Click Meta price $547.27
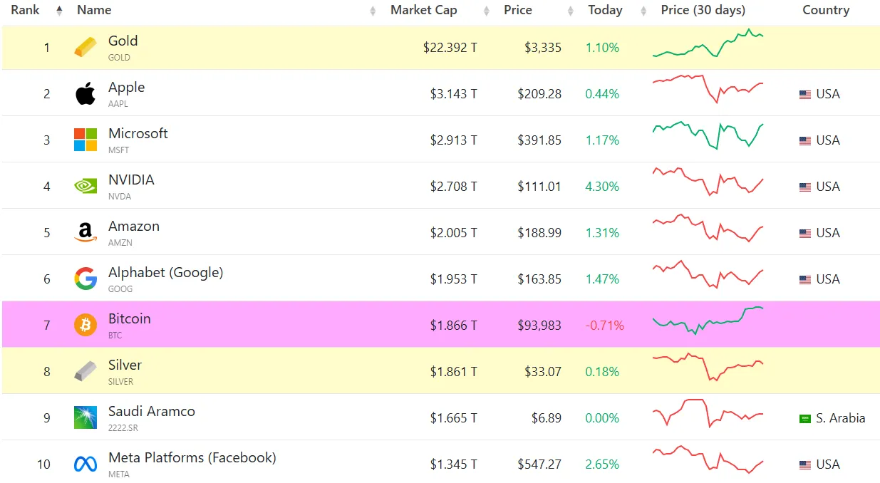This screenshot has width=880, height=483. (x=539, y=464)
